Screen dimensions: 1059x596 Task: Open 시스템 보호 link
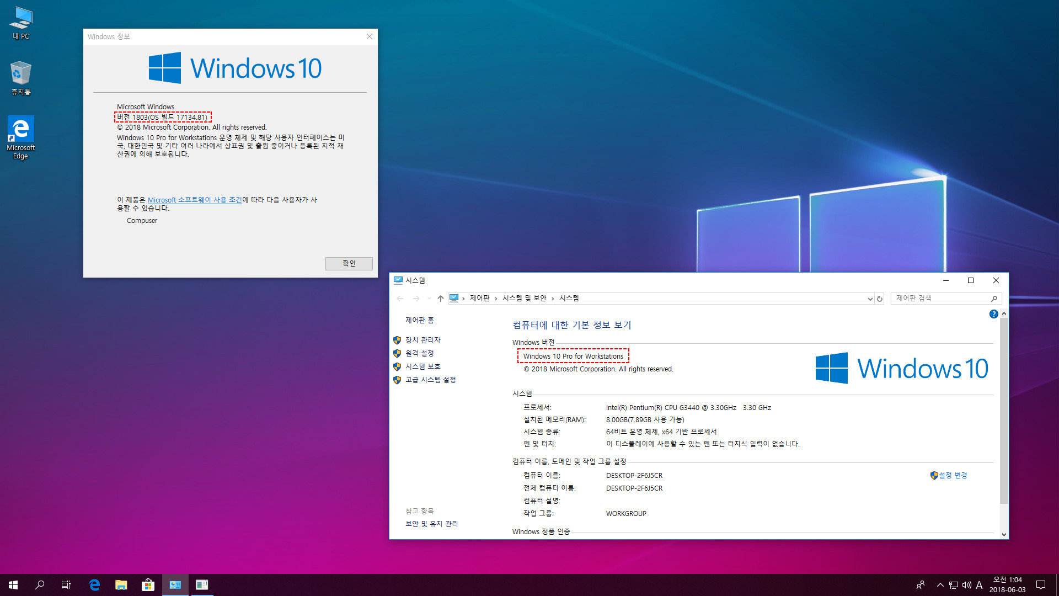click(x=422, y=366)
